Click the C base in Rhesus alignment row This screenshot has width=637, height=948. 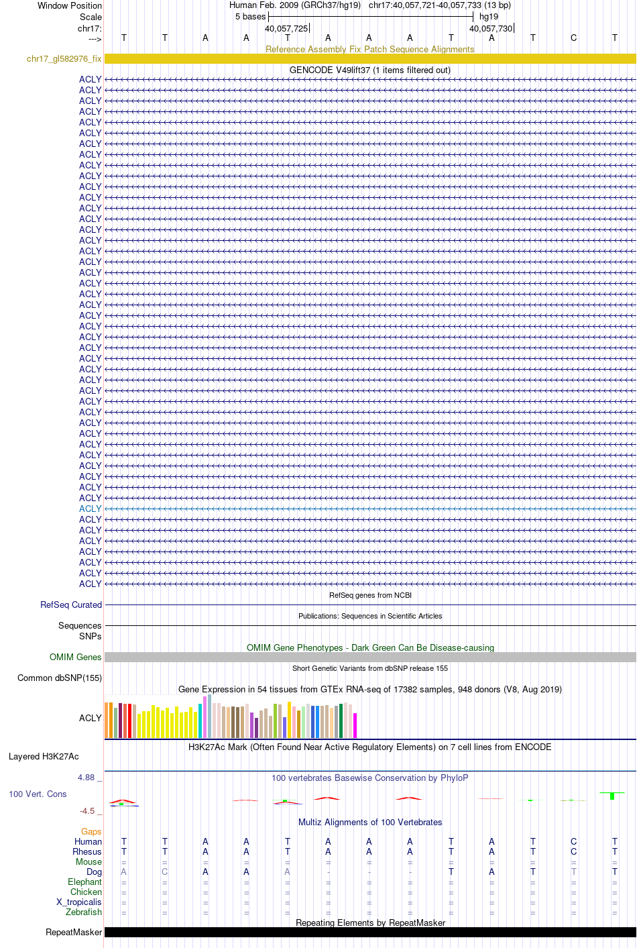(573, 851)
